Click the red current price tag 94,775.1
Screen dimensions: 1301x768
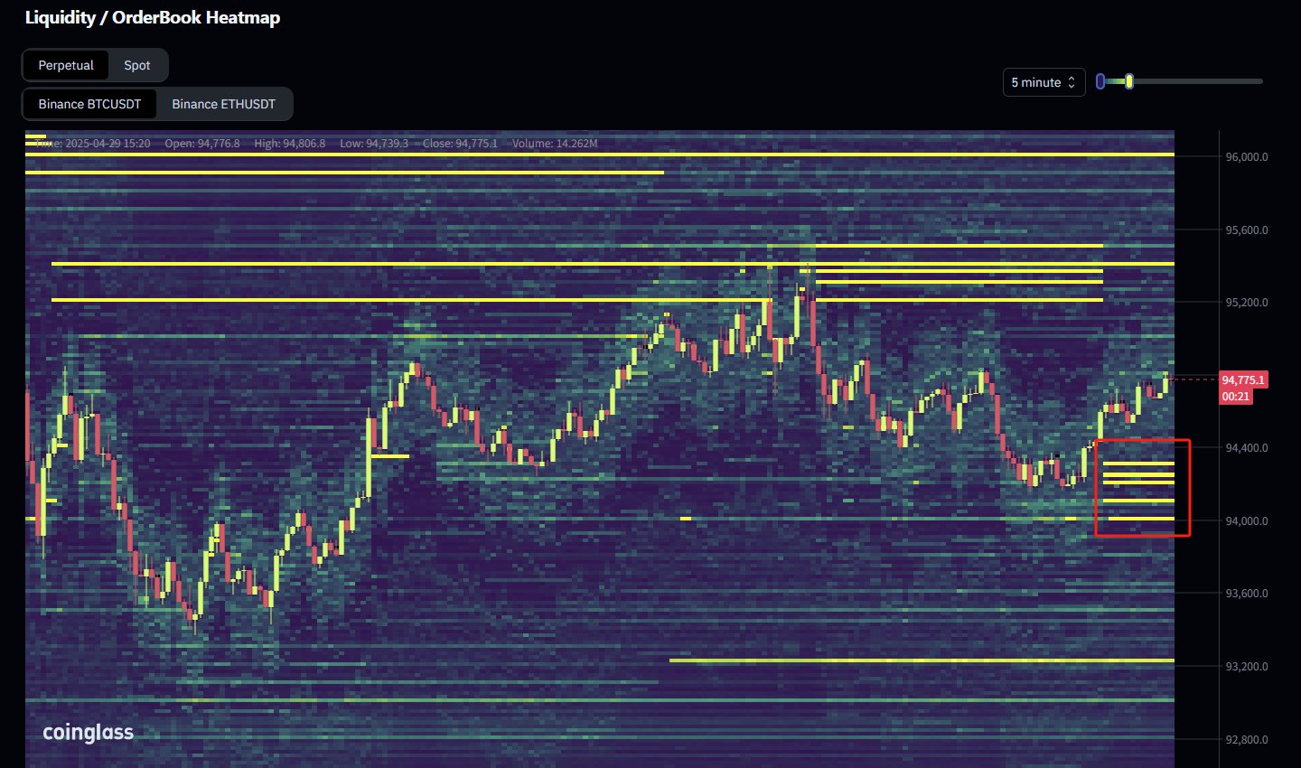(x=1243, y=380)
